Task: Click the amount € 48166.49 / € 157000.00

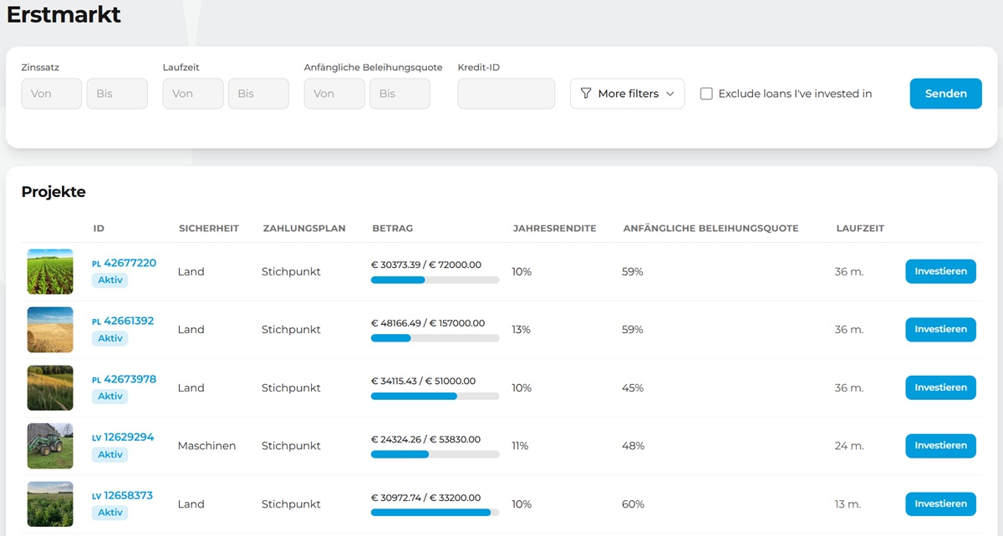Action: pyautogui.click(x=428, y=323)
